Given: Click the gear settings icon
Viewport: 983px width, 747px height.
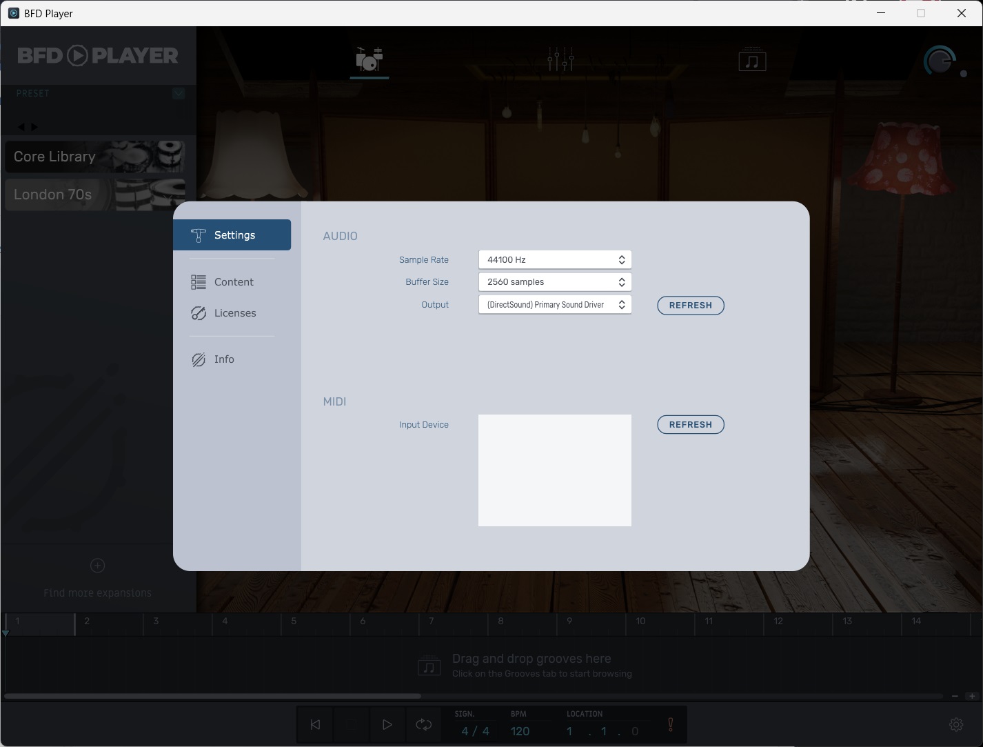Looking at the screenshot, I should click(x=956, y=724).
